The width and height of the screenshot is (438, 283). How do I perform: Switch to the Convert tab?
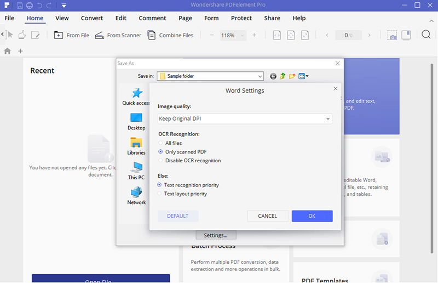[x=92, y=18]
